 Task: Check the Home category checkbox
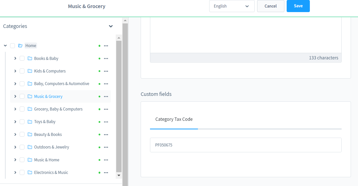[12, 46]
